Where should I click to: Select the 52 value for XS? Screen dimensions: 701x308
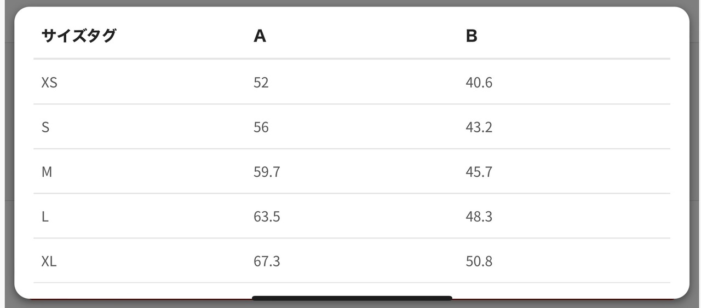coord(261,83)
